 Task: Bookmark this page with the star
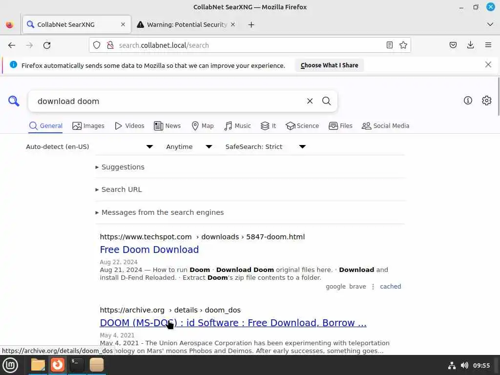403,45
